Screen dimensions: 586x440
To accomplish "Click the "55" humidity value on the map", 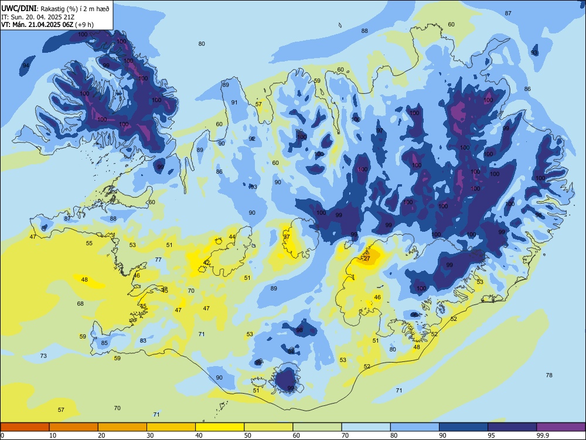I will click(89, 243).
